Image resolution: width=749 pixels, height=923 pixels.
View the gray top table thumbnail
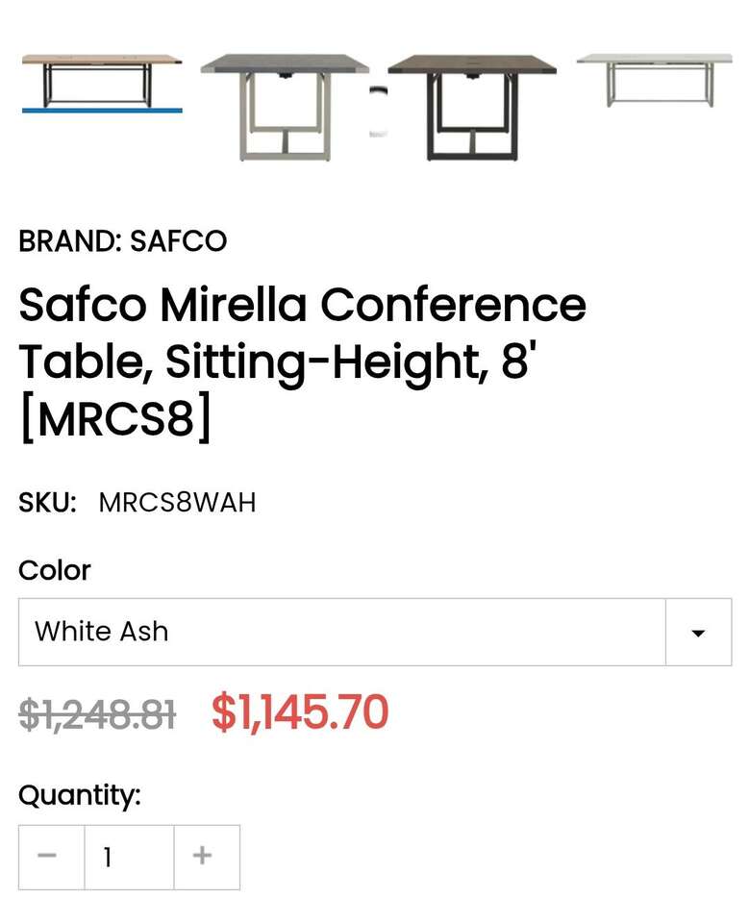[x=285, y=104]
